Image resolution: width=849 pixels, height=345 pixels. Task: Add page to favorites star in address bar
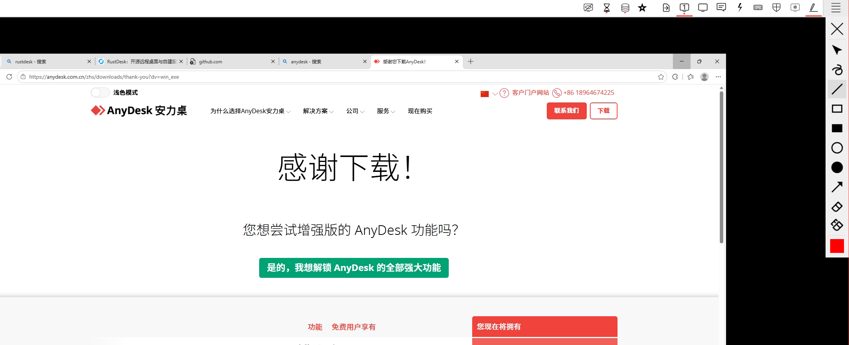(x=661, y=77)
